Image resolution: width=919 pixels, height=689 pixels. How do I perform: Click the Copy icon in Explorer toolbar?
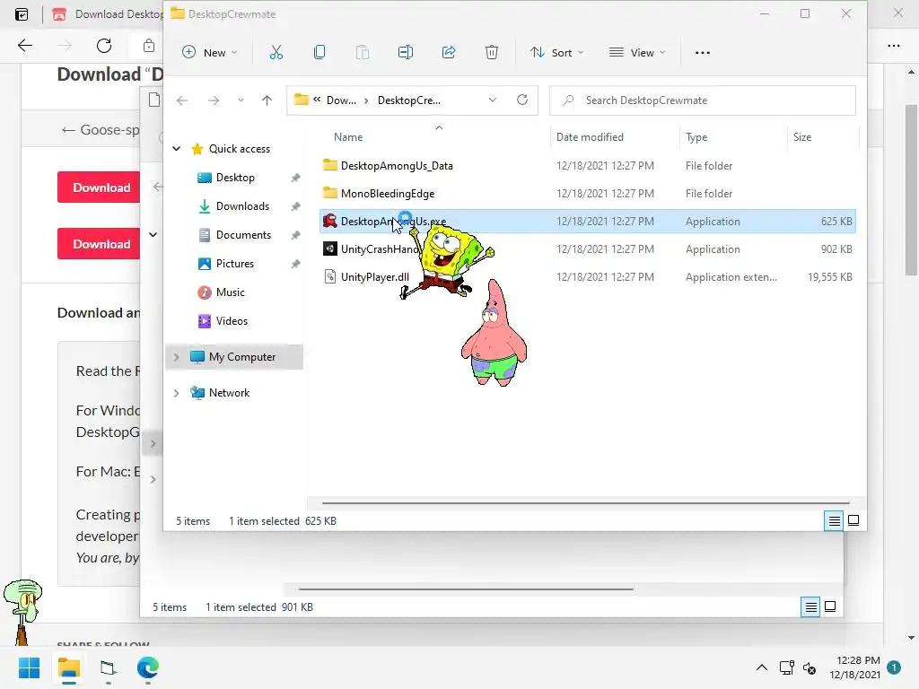pos(319,53)
